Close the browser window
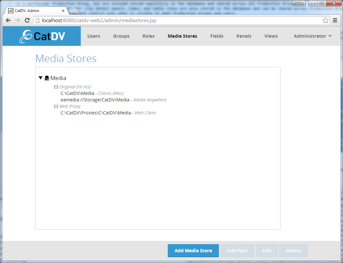Screen dimensions: 343x263 tap(334, 3)
